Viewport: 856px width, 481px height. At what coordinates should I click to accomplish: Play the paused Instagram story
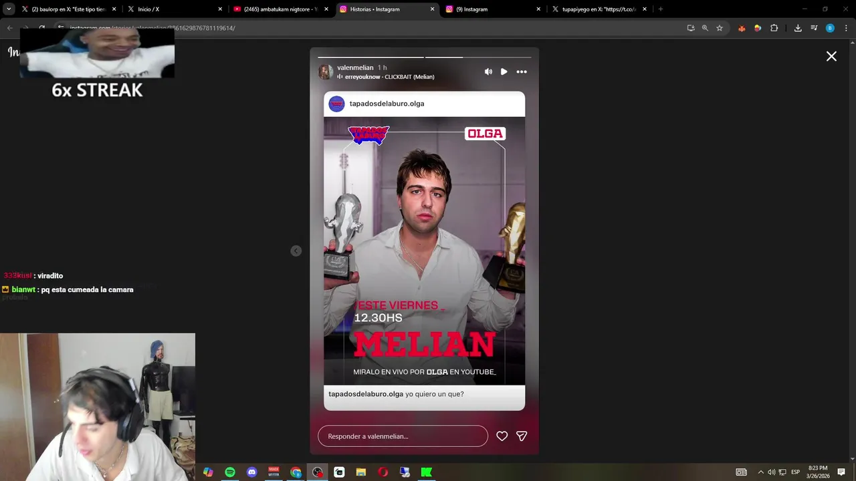tap(504, 71)
